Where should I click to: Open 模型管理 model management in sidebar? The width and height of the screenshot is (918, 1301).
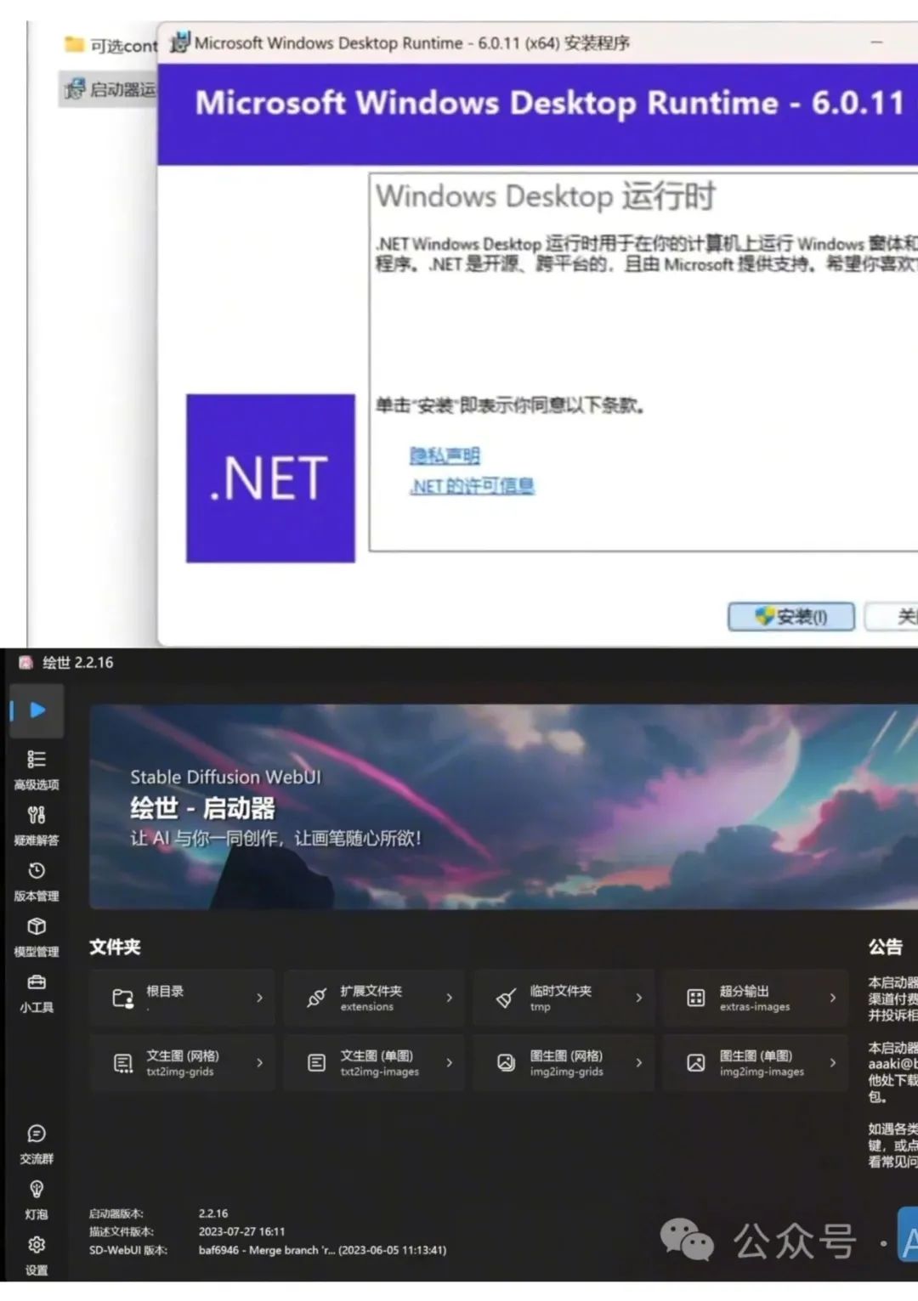click(37, 937)
